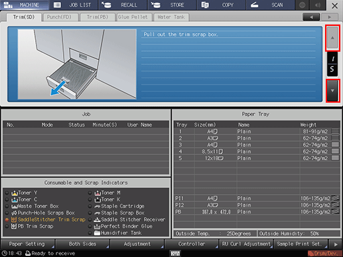This screenshot has width=343, height=257.
Task: Click the Humidifier Tank icon
Action: 97,233
